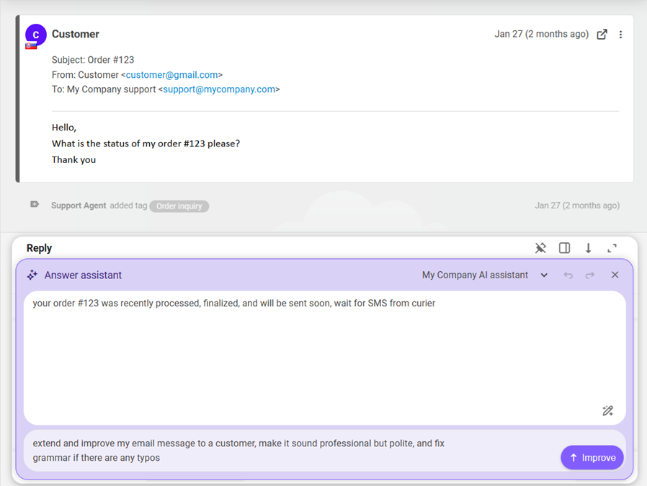Viewport: 647px width, 486px height.
Task: Click the tag icon beside Support Agent
Action: (35, 206)
